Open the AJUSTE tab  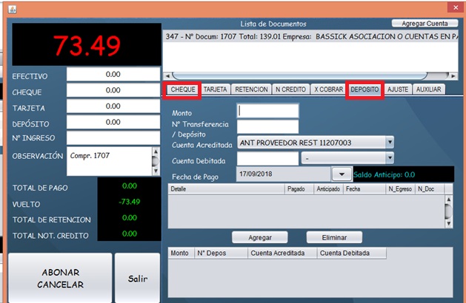(398, 89)
